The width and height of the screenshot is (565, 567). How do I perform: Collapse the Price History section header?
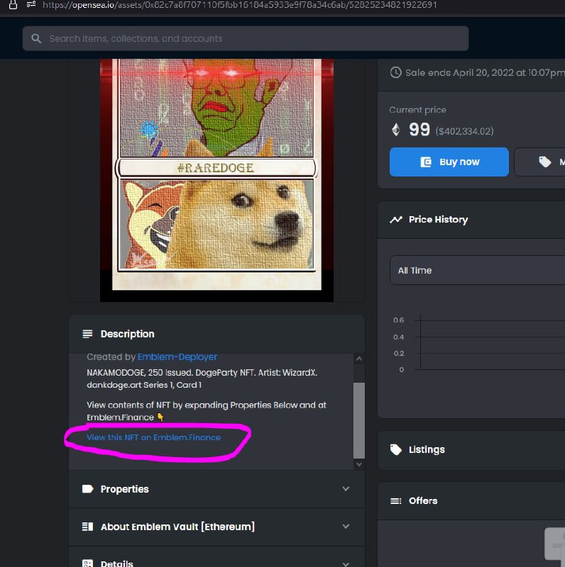pyautogui.click(x=471, y=220)
